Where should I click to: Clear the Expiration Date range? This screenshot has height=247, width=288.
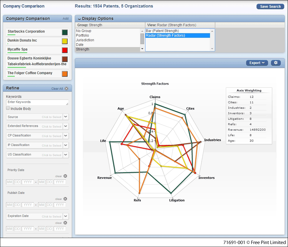point(65,223)
